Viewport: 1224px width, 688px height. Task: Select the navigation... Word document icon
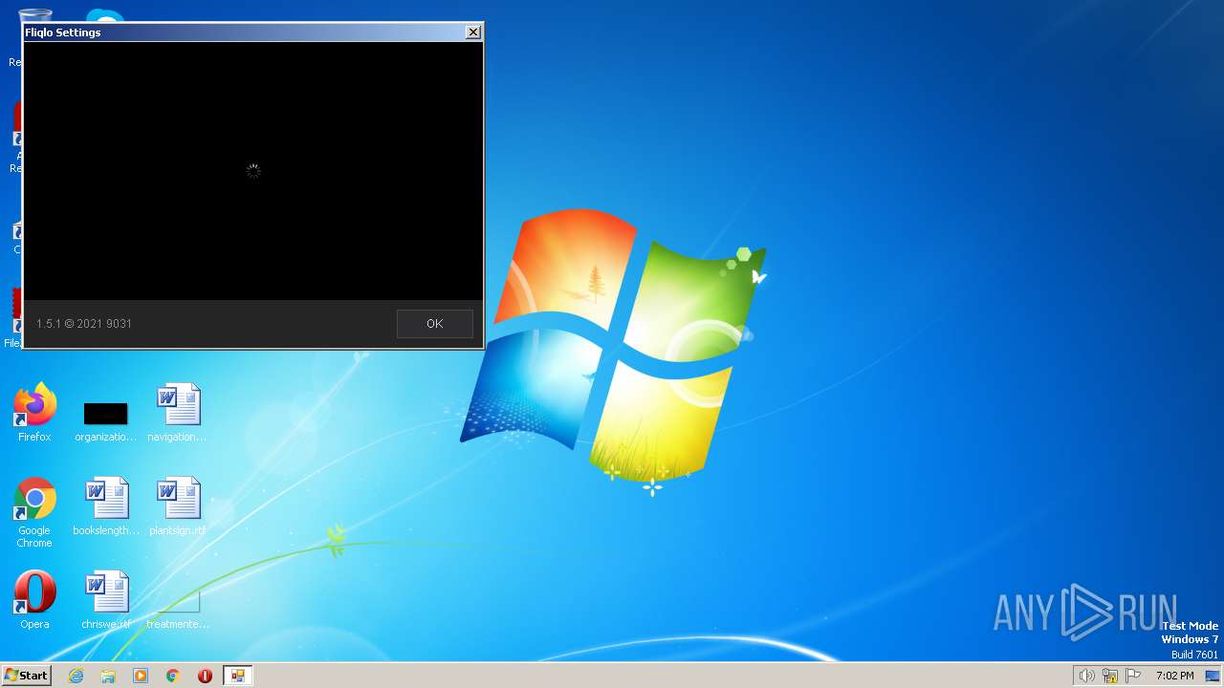(x=177, y=413)
